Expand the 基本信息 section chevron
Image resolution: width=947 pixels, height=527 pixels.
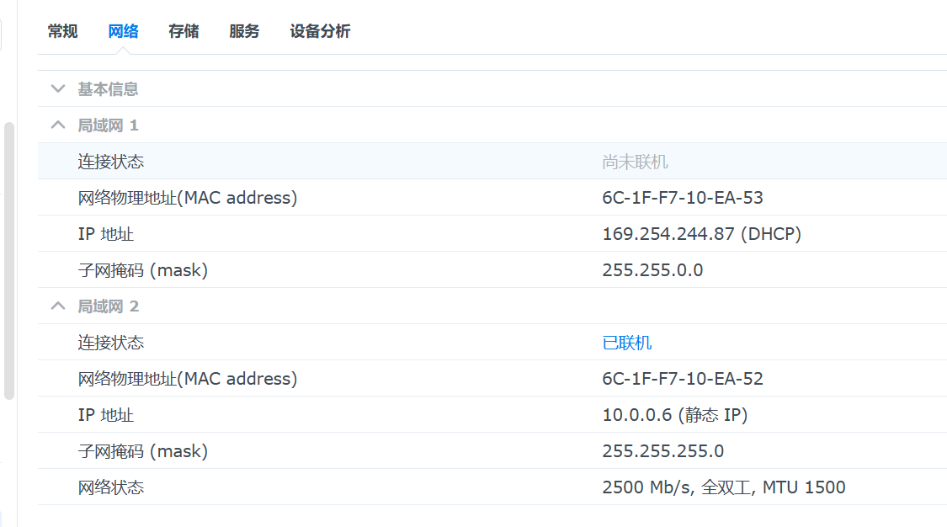point(58,89)
